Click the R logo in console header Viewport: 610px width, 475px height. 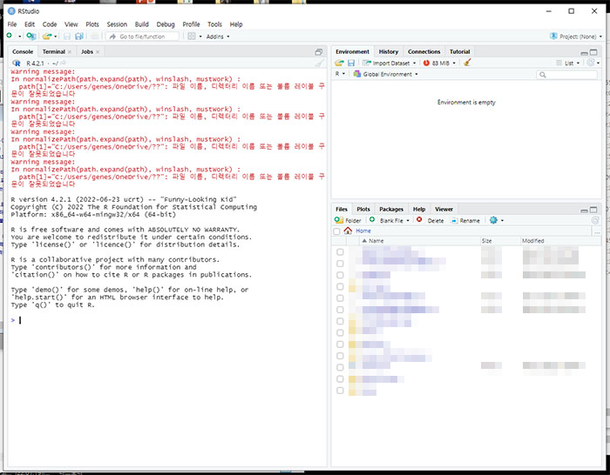17,63
